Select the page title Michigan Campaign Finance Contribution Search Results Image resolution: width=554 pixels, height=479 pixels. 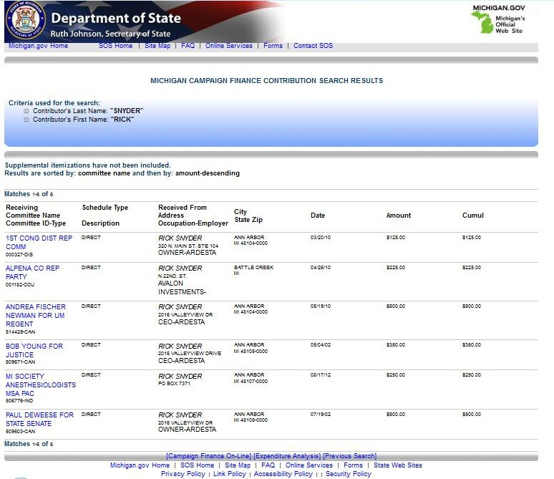(267, 81)
